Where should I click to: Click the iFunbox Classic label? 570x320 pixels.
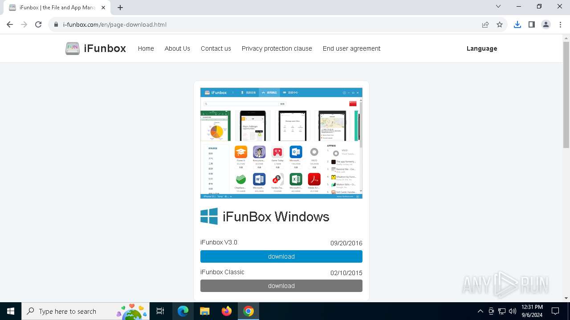pyautogui.click(x=222, y=272)
